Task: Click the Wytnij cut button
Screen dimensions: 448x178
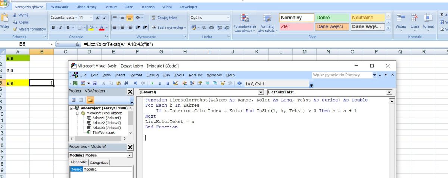Action: point(21,15)
